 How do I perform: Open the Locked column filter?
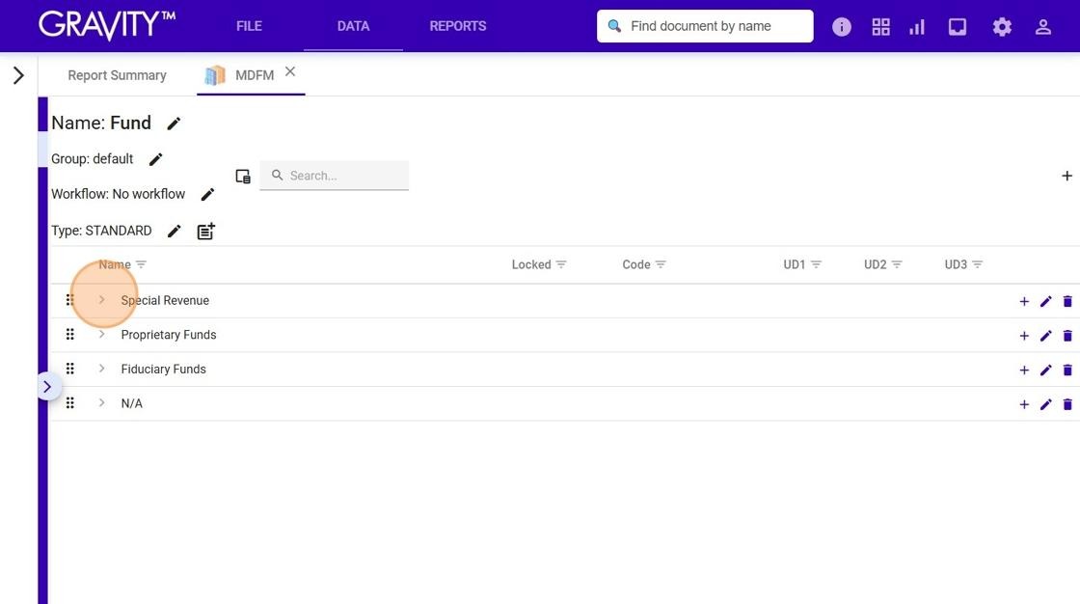(561, 264)
